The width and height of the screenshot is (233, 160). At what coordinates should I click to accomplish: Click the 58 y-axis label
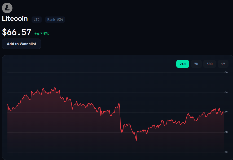point(226,152)
